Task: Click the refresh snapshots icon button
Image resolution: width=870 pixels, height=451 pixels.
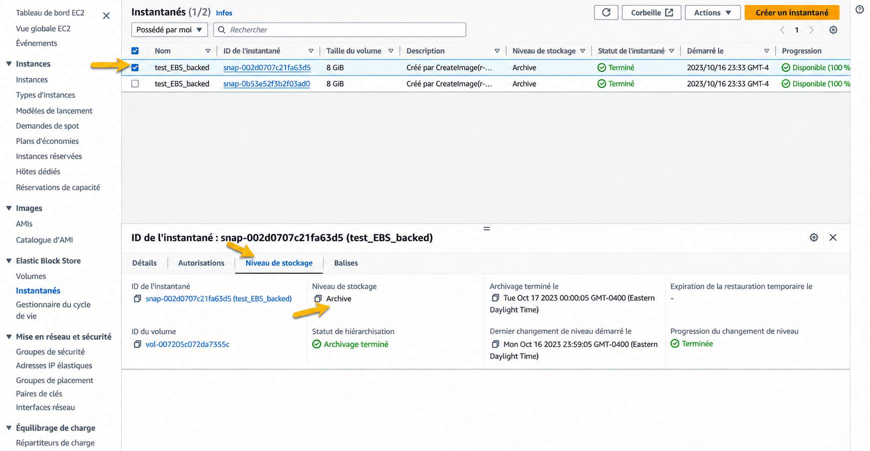Action: (606, 12)
